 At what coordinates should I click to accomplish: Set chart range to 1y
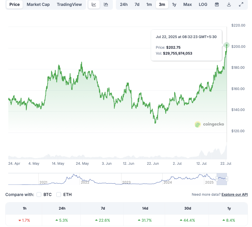174,4
